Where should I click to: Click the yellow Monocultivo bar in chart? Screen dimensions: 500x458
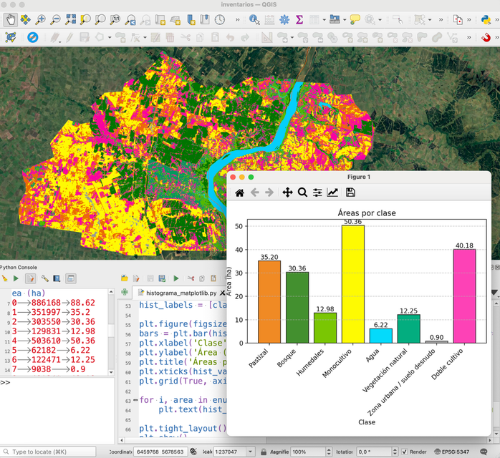pos(352,286)
